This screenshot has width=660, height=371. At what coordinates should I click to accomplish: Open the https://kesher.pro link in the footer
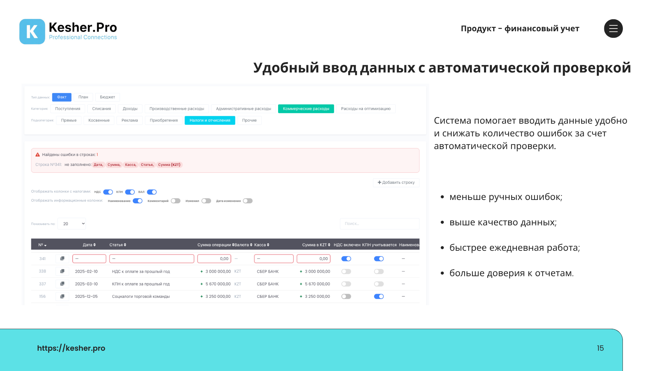pyautogui.click(x=71, y=348)
